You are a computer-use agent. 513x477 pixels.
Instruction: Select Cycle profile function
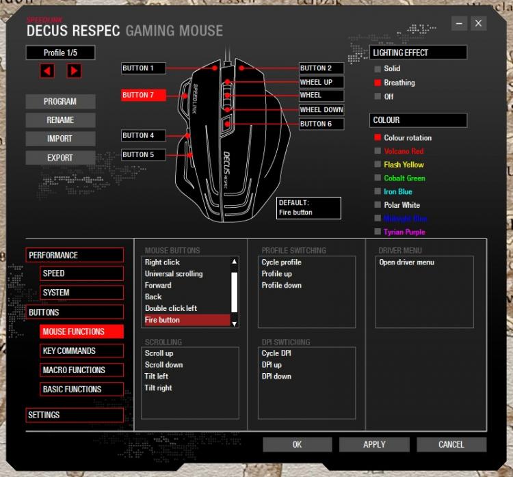coord(306,262)
